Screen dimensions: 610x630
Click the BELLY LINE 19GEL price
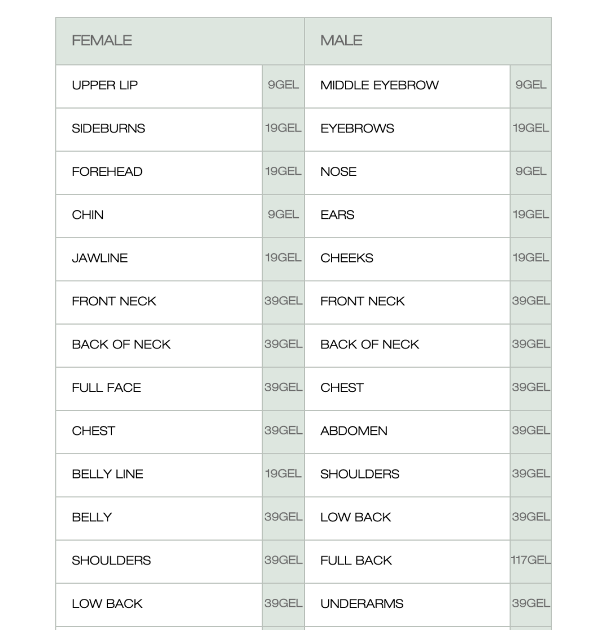[284, 475]
